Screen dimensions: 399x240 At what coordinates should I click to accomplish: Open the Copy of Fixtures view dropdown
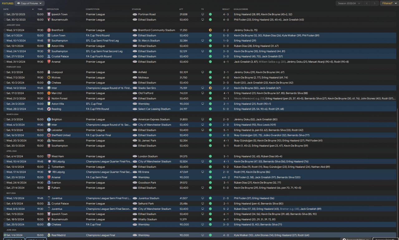coord(30,3)
